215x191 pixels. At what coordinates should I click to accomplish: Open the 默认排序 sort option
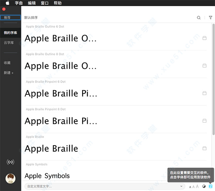pyautogui.click(x=31, y=18)
